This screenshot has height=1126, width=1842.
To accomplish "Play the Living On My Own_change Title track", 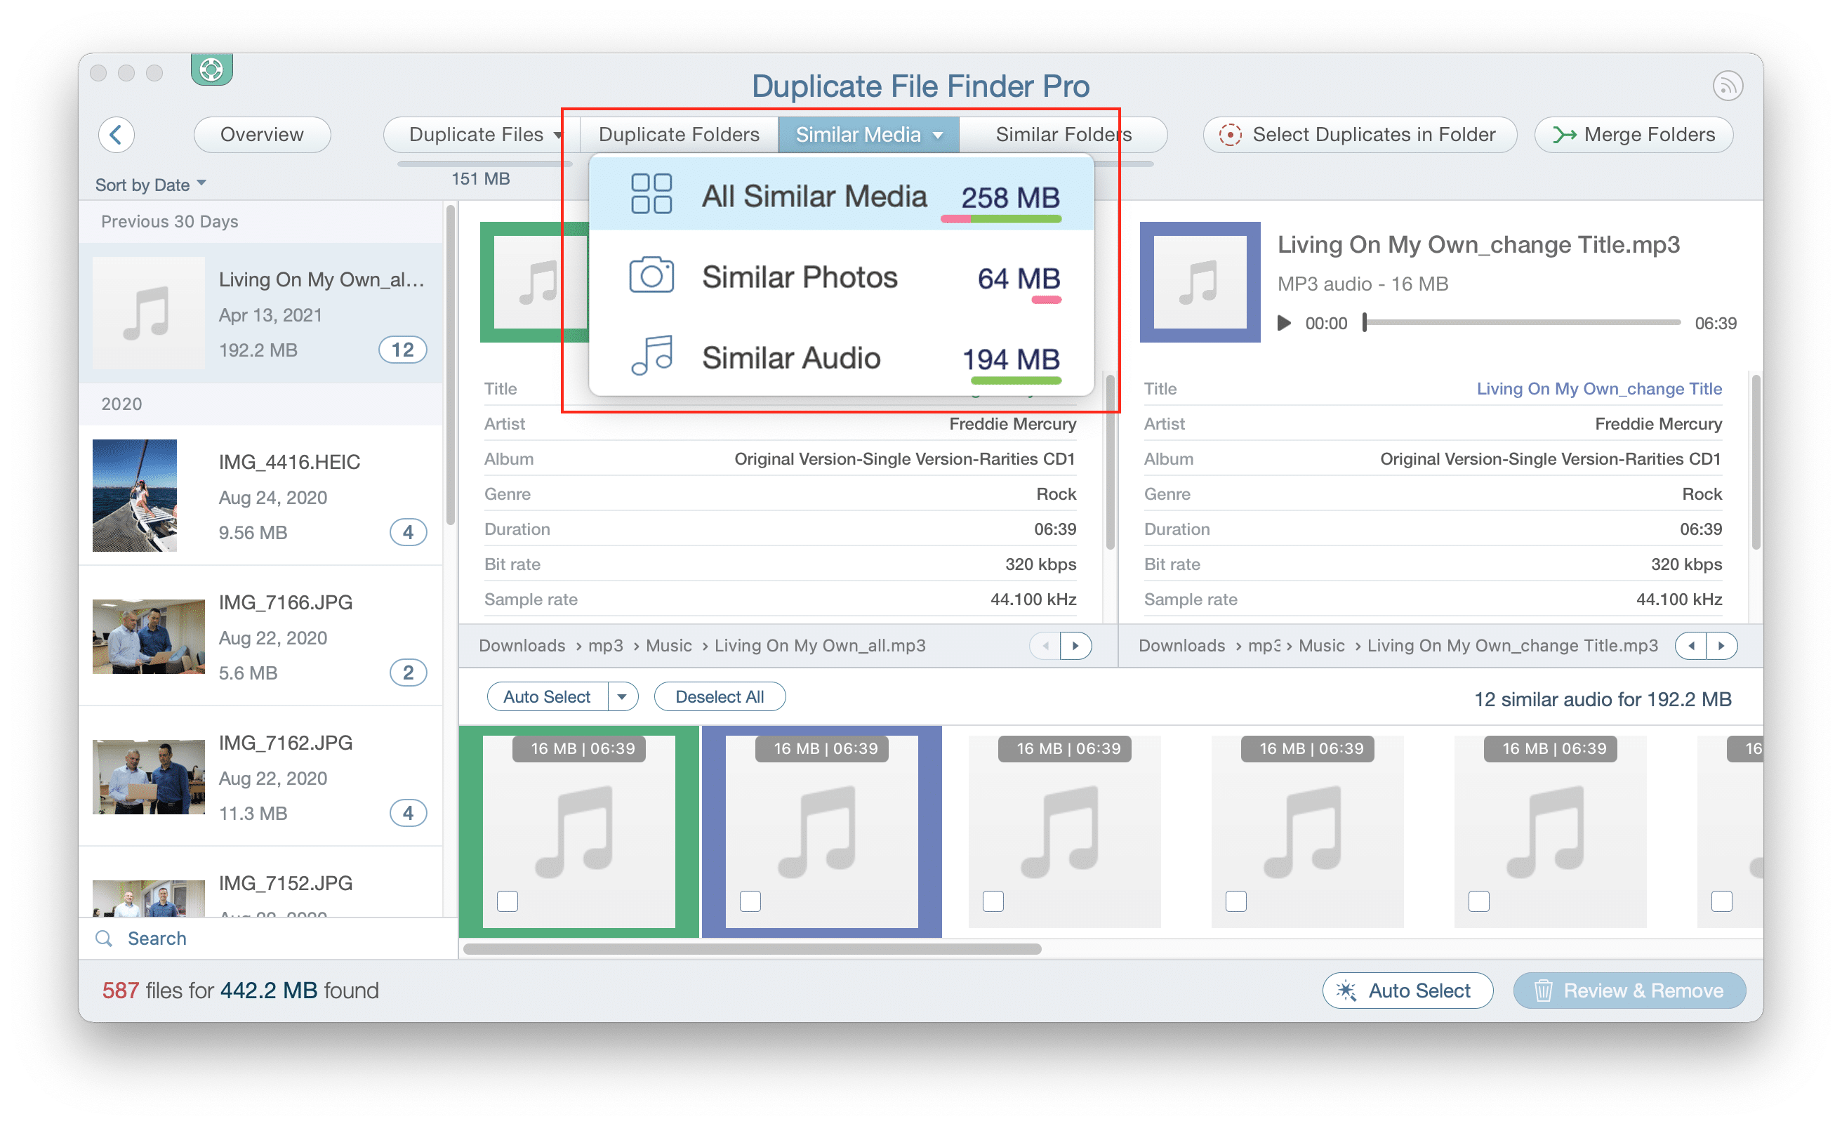I will coord(1283,323).
